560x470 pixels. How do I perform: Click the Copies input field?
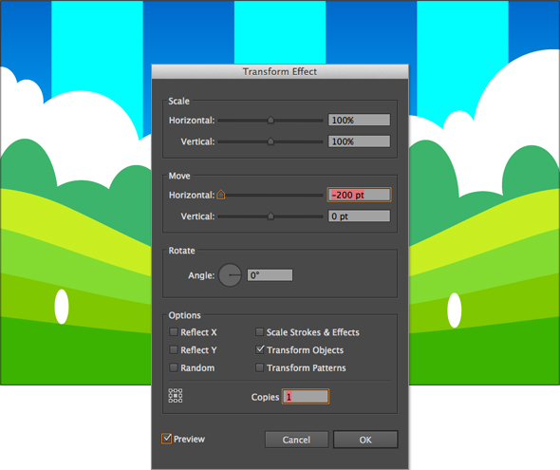coord(306,397)
